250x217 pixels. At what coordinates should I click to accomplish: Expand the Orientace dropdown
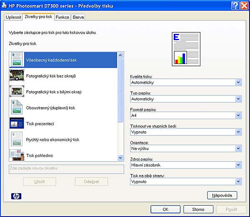coord(185,148)
